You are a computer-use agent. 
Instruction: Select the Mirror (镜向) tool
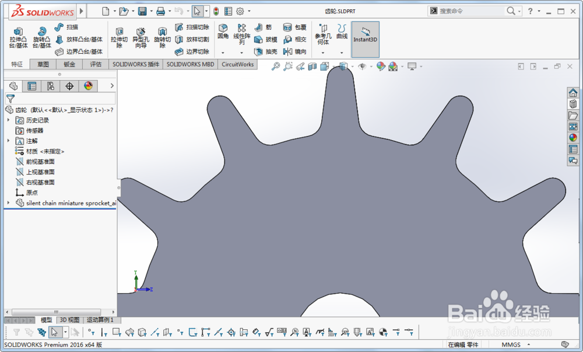(295, 52)
